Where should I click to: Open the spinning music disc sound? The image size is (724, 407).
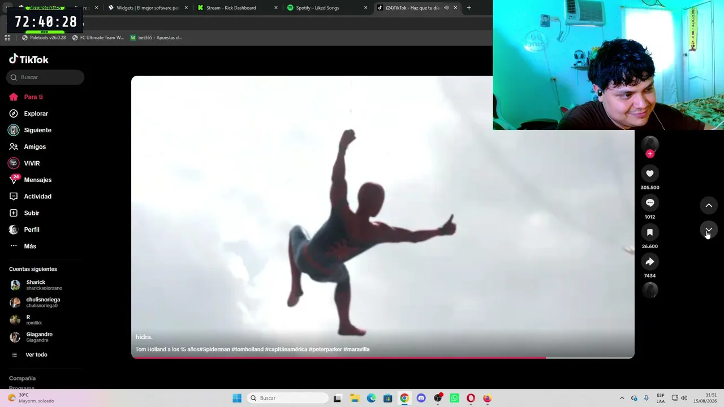coord(650,290)
